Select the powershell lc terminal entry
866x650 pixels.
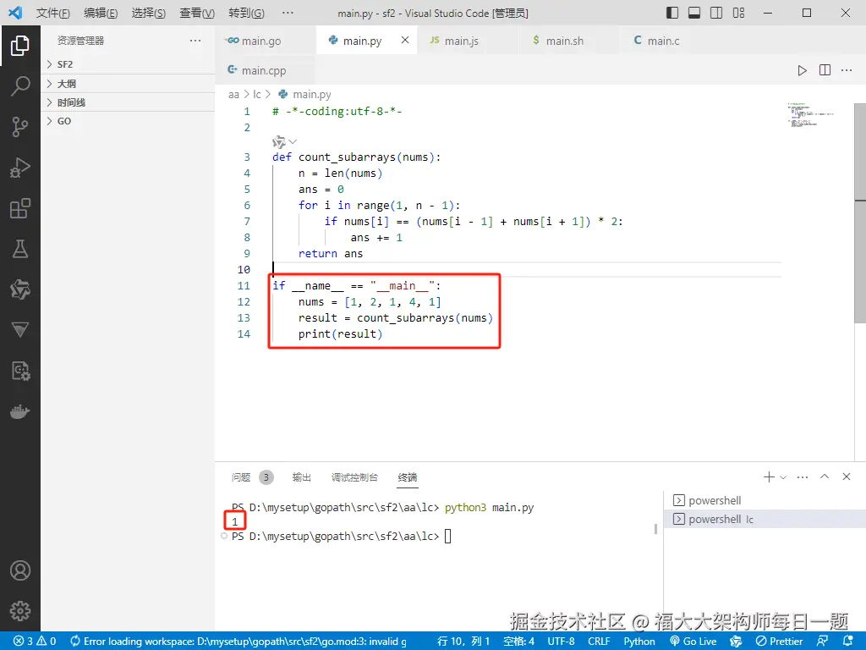(x=765, y=519)
